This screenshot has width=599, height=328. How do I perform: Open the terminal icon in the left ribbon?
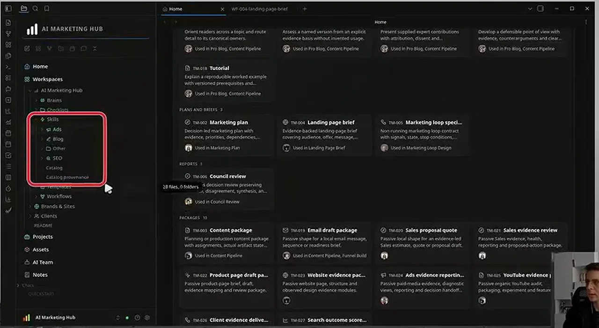point(8,67)
